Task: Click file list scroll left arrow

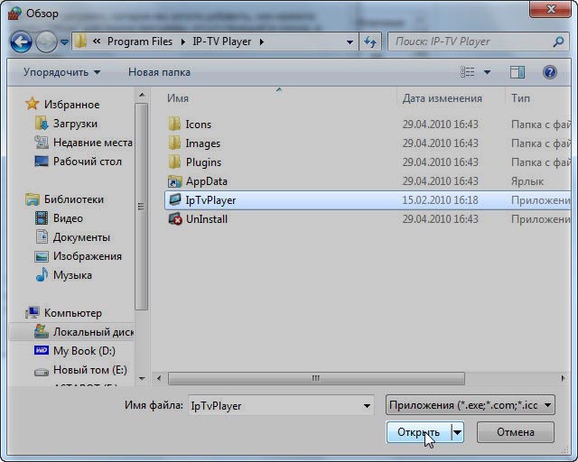Action: [159, 378]
